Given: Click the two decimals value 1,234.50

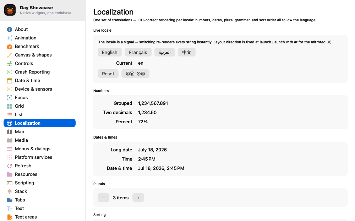Looking at the screenshot, I should pyautogui.click(x=147, y=113).
